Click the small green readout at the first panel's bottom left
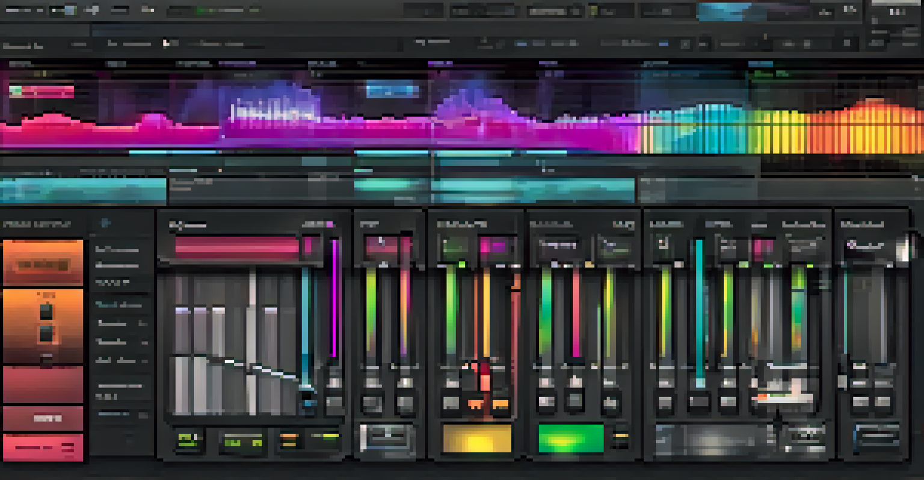Screen dimensions: 924x480 (188, 440)
